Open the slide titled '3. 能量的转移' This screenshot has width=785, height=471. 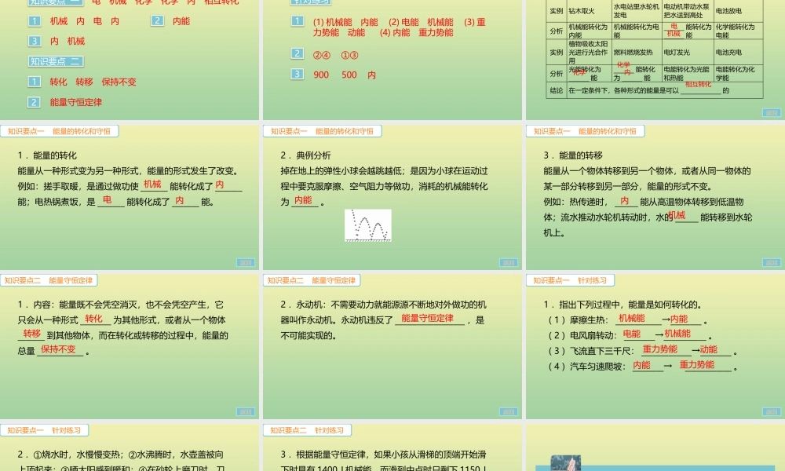[655, 197]
